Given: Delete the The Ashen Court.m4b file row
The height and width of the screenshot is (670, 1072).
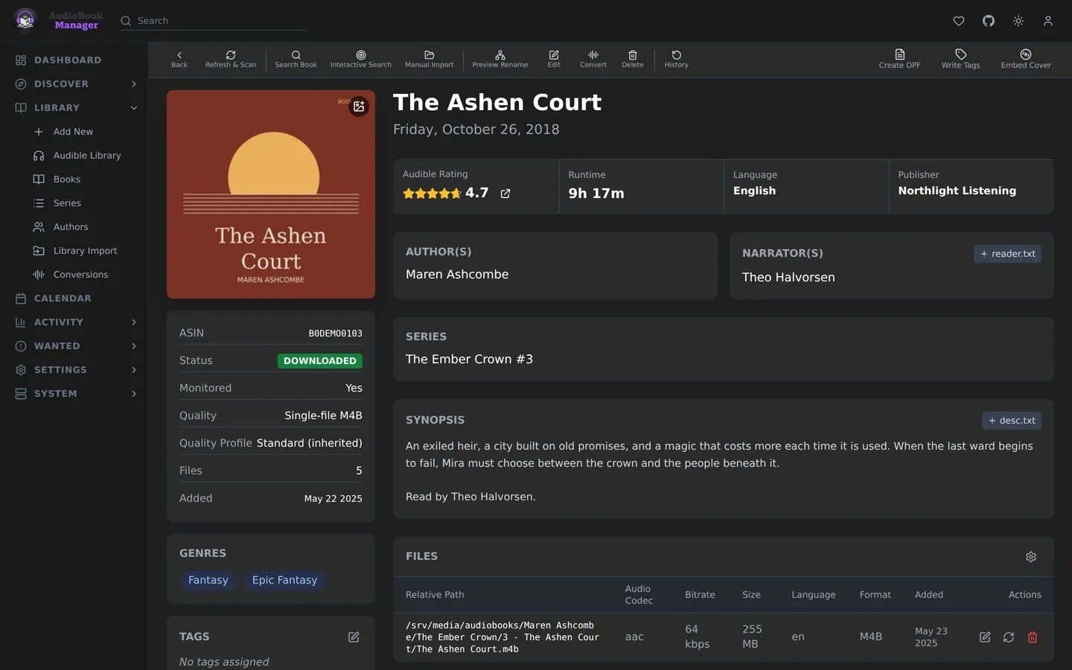Looking at the screenshot, I should (x=1033, y=637).
